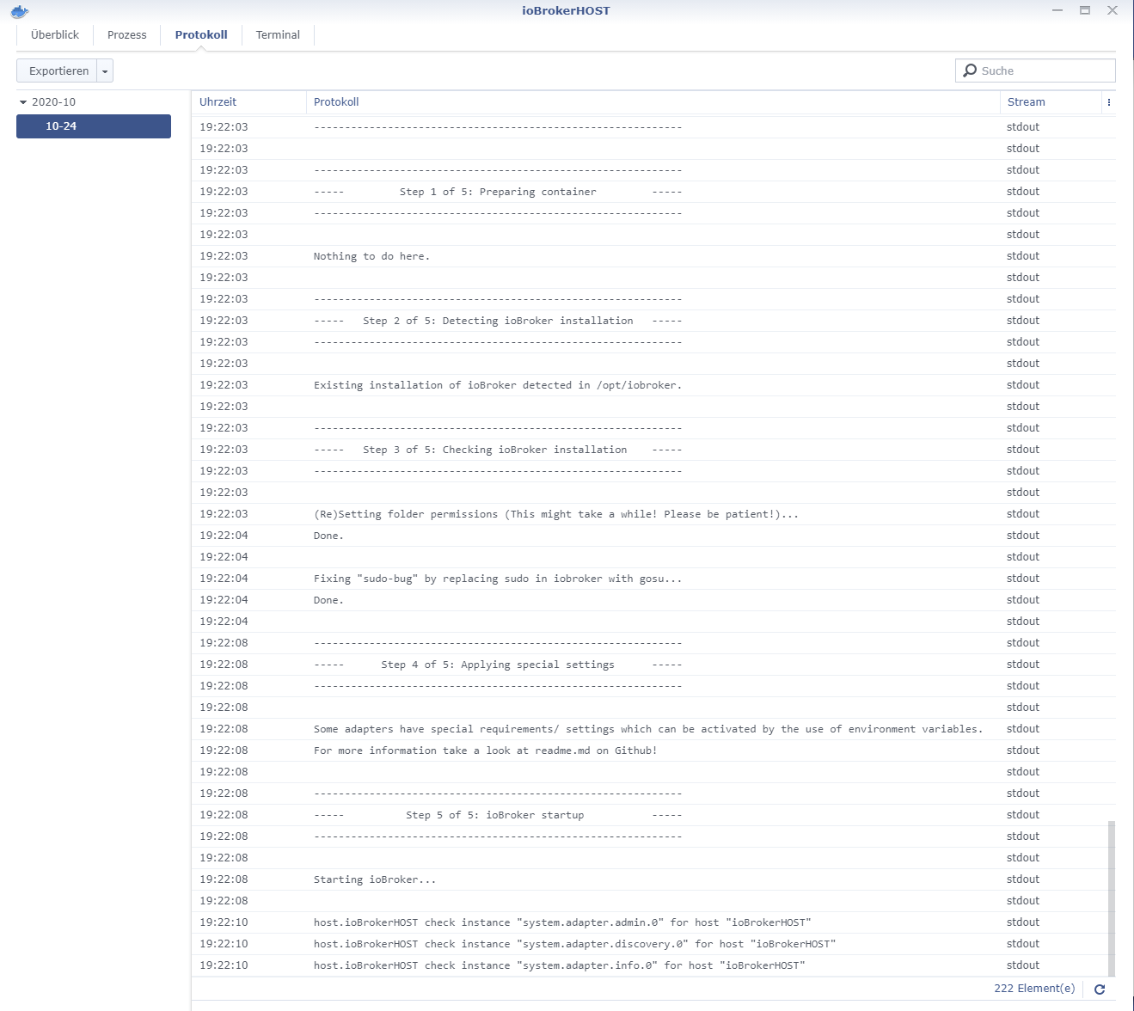The height and width of the screenshot is (1011, 1134).
Task: Select the 10-24 log date entry
Action: coord(94,126)
